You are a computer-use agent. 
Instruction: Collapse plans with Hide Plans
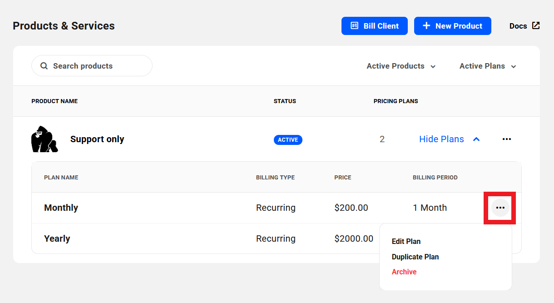(x=441, y=139)
